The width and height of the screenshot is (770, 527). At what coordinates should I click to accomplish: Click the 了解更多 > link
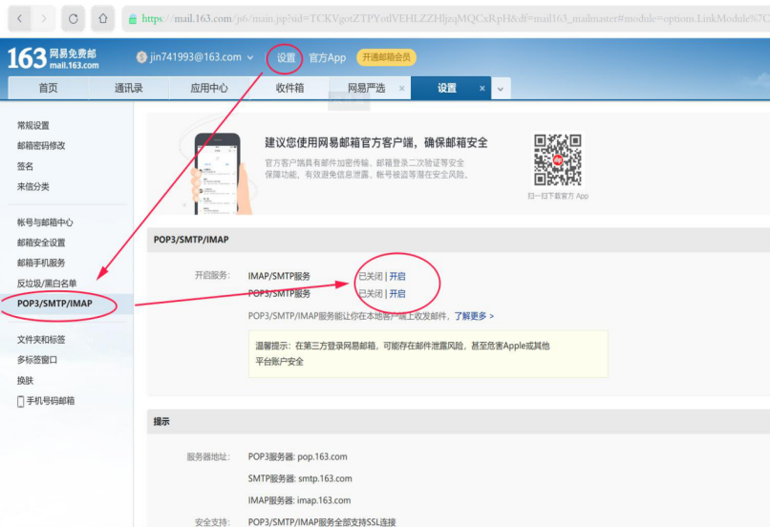tap(474, 316)
